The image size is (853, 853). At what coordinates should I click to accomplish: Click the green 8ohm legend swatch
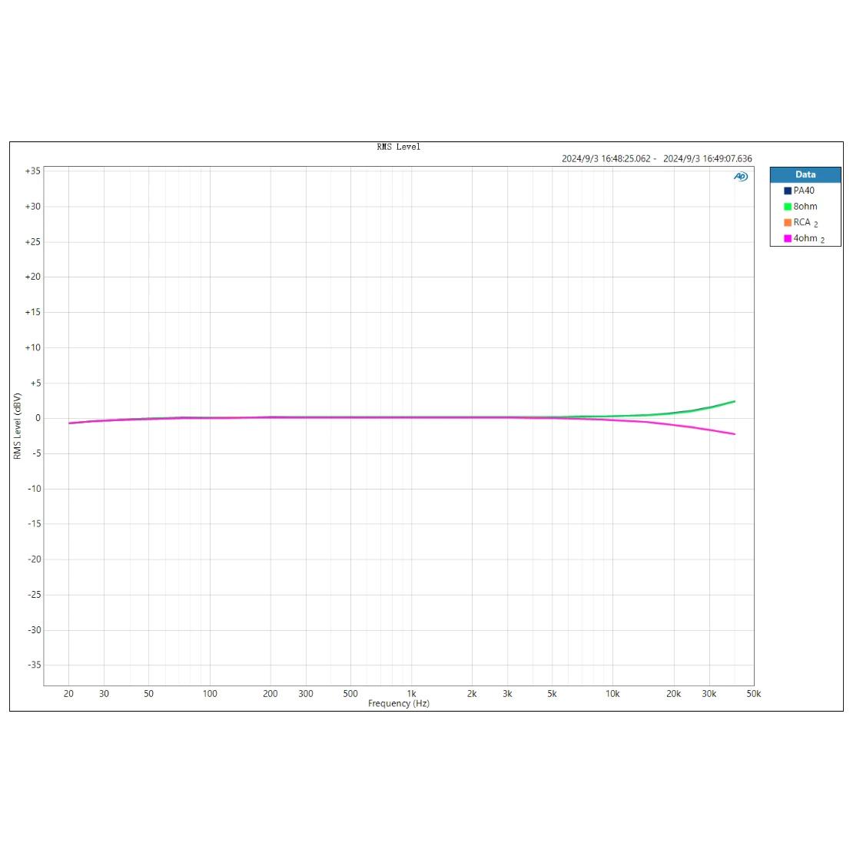click(788, 207)
